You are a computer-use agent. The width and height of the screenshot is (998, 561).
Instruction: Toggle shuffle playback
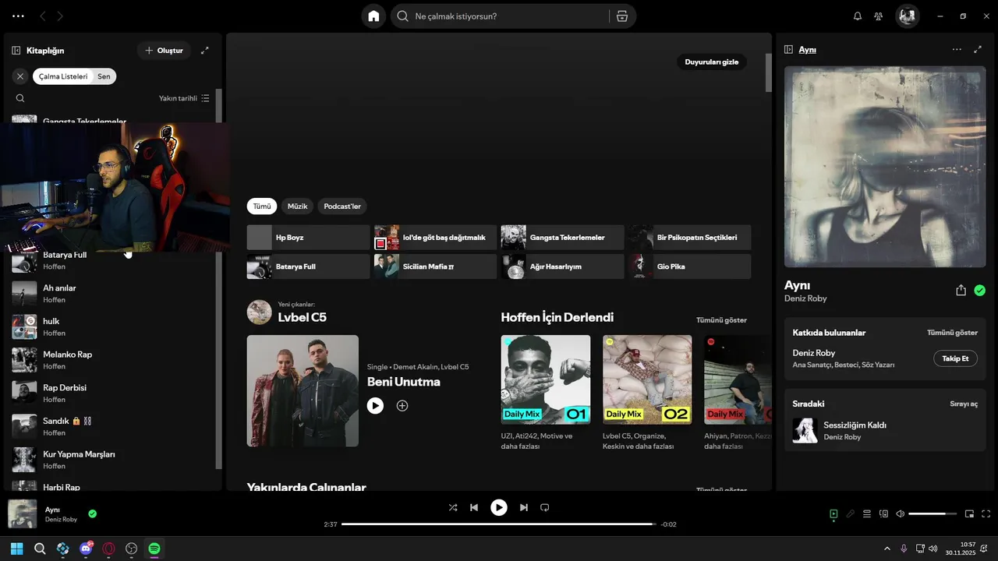point(453,508)
